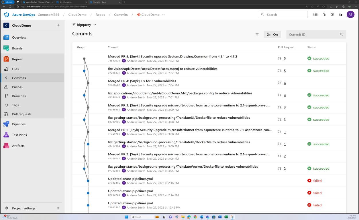Click the Azure DevOps logo
Image resolution: width=359 pixels, height=220 pixels.
coord(6,14)
